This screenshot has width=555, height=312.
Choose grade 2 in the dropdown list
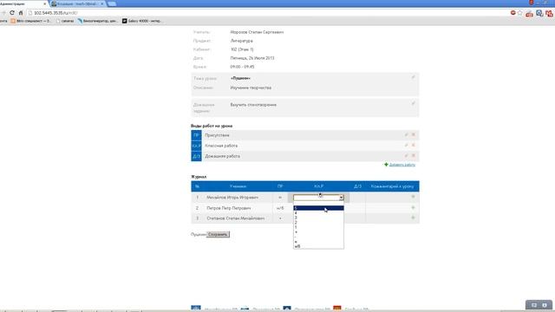click(318, 223)
